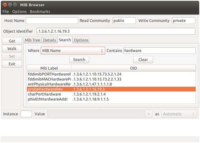Switch to the Details tab
This screenshot has height=143, width=200.
tap(49, 40)
